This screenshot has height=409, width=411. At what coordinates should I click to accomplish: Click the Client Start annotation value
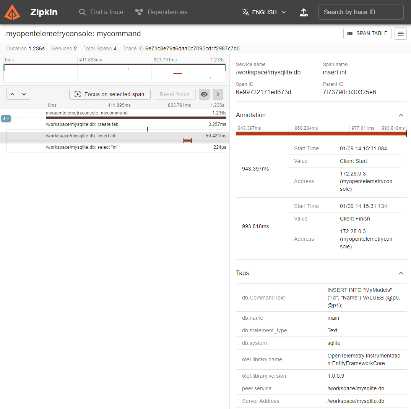tap(353, 161)
